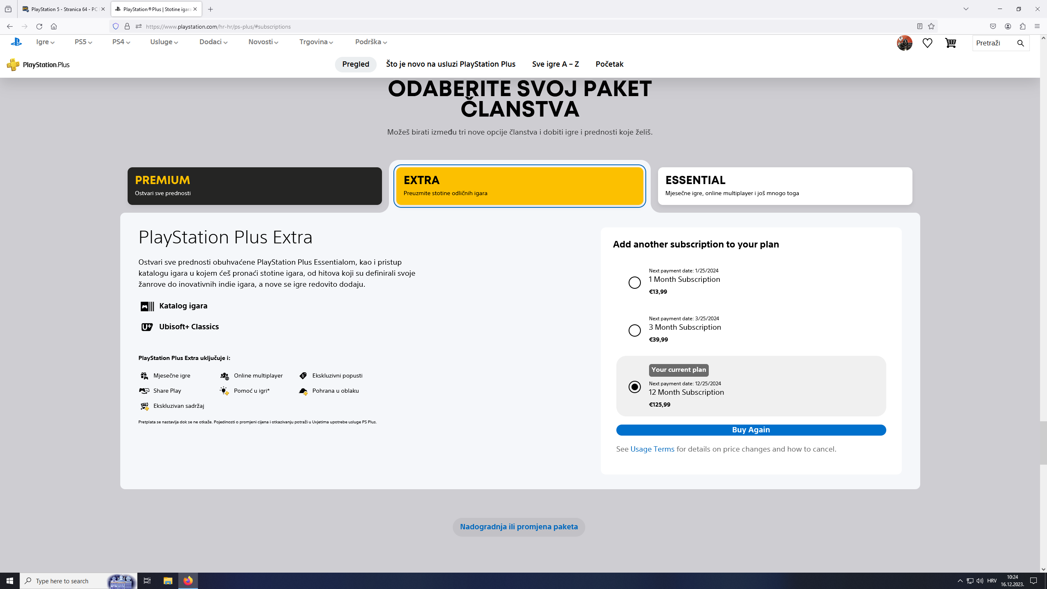Switch to the ESSENTIAL plan tab

click(x=784, y=186)
